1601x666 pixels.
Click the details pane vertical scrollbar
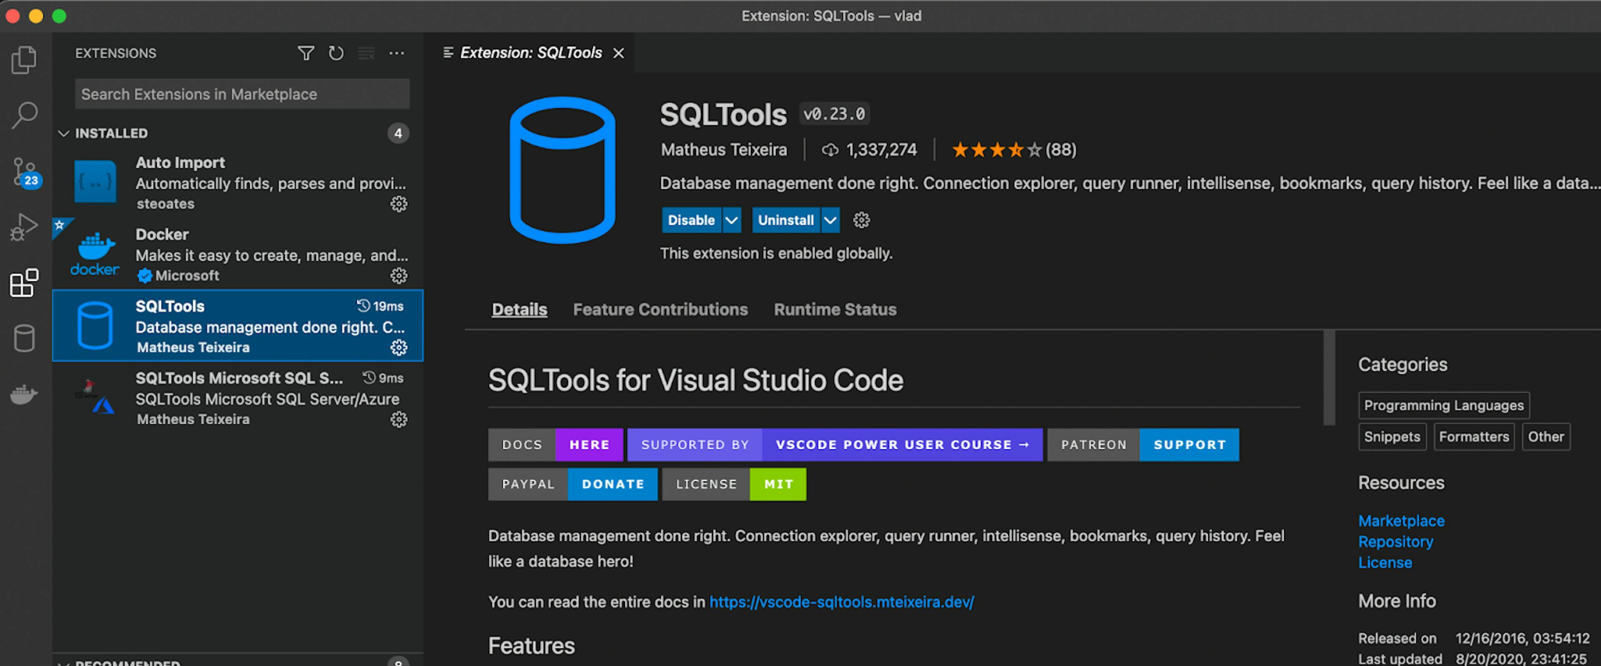(x=1329, y=378)
